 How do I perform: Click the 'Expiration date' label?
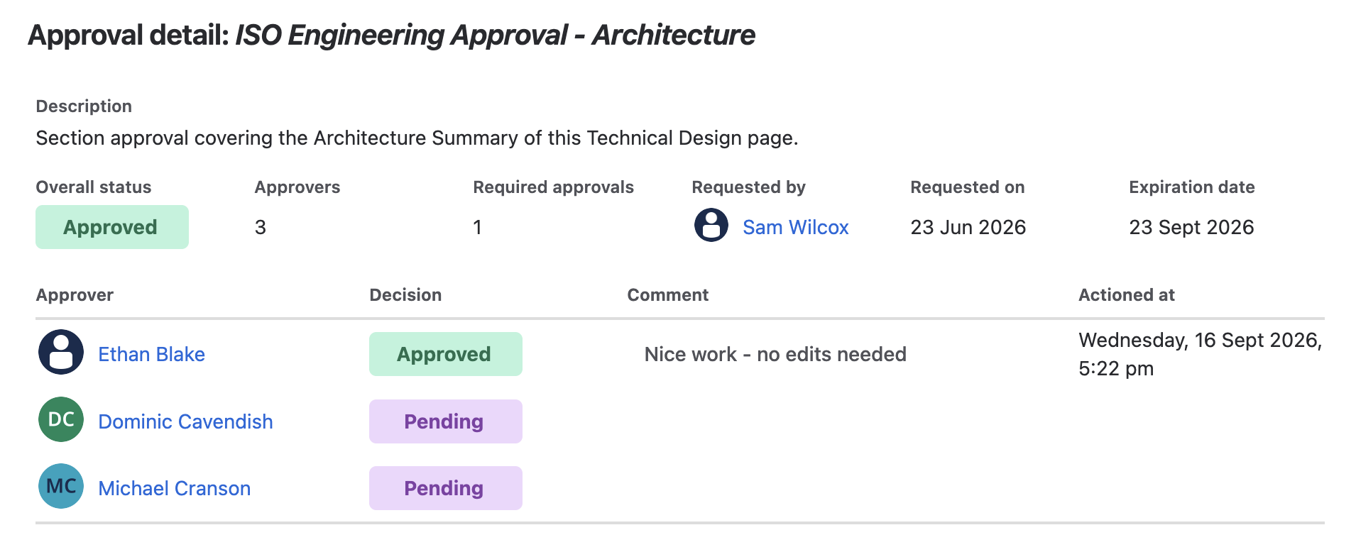click(x=1191, y=187)
